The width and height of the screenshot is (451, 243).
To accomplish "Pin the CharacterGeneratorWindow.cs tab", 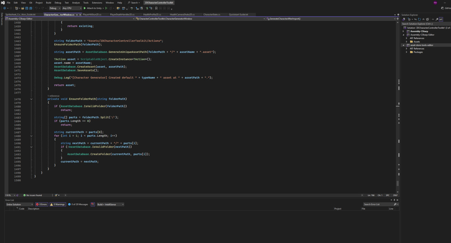I will click(x=77, y=15).
